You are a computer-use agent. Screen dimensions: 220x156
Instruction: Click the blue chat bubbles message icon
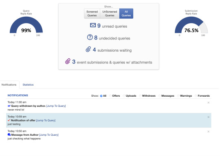(x=9, y=135)
